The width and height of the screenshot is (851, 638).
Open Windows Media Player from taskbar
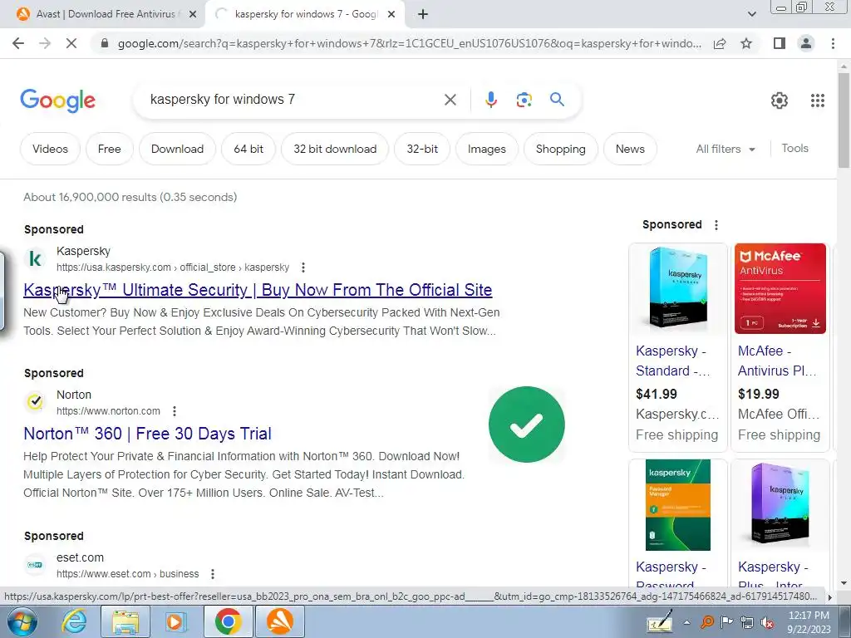tap(175, 621)
